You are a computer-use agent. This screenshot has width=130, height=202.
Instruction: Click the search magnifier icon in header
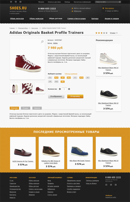[x=120, y=2]
